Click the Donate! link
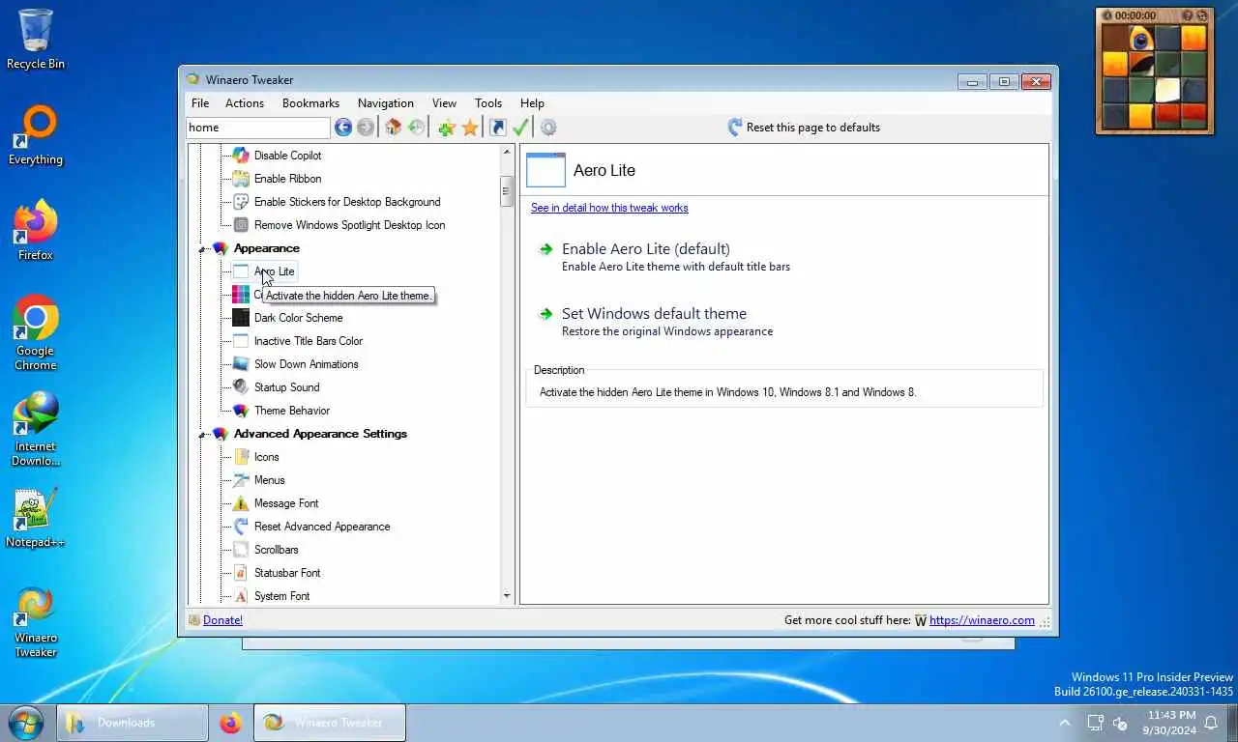The height and width of the screenshot is (742, 1238). (222, 620)
